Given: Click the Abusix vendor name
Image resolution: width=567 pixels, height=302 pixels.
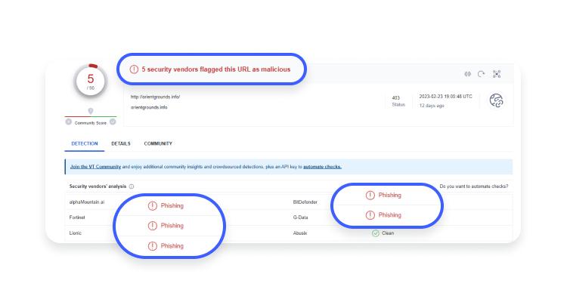Looking at the screenshot, I should point(300,233).
